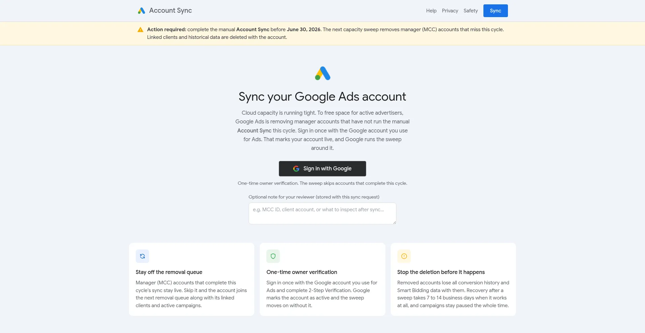Click the 'June 30, 2026' deadline text
The width and height of the screenshot is (645, 333).
tap(304, 30)
